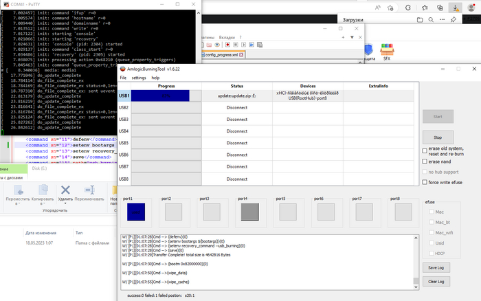Open ? help menu in editor window
This screenshot has width=481, height=301.
pyautogui.click(x=240, y=37)
